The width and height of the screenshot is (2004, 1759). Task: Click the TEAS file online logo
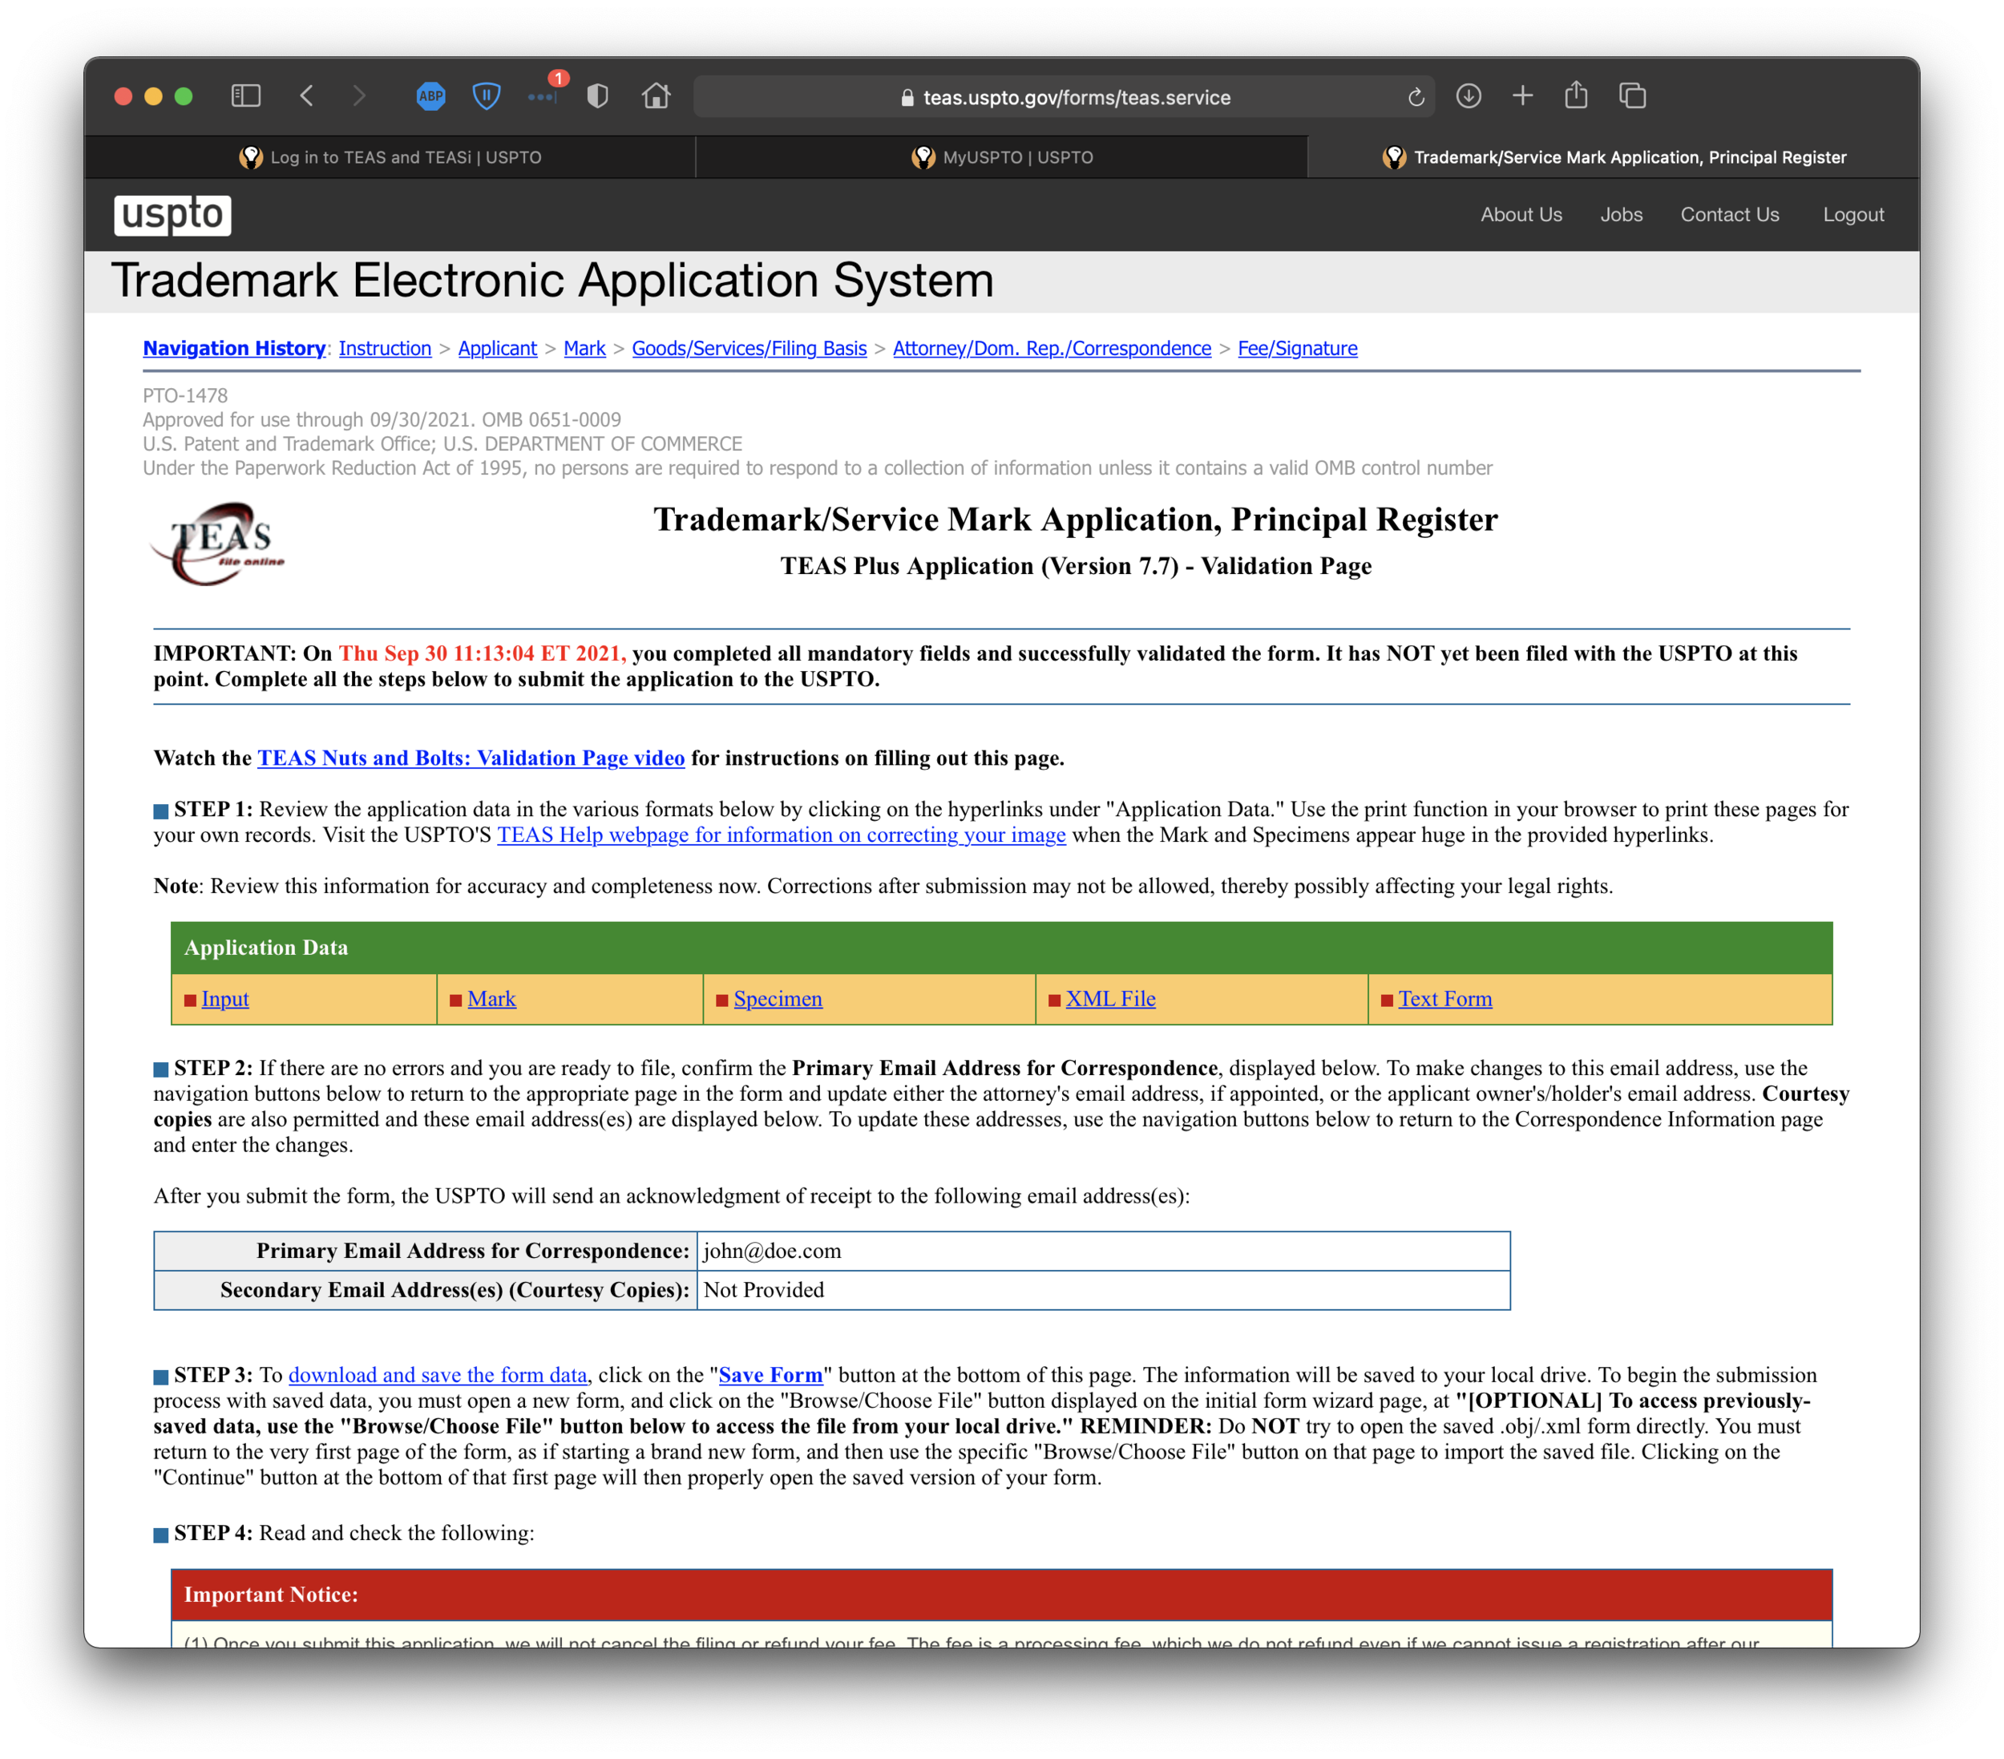click(219, 544)
